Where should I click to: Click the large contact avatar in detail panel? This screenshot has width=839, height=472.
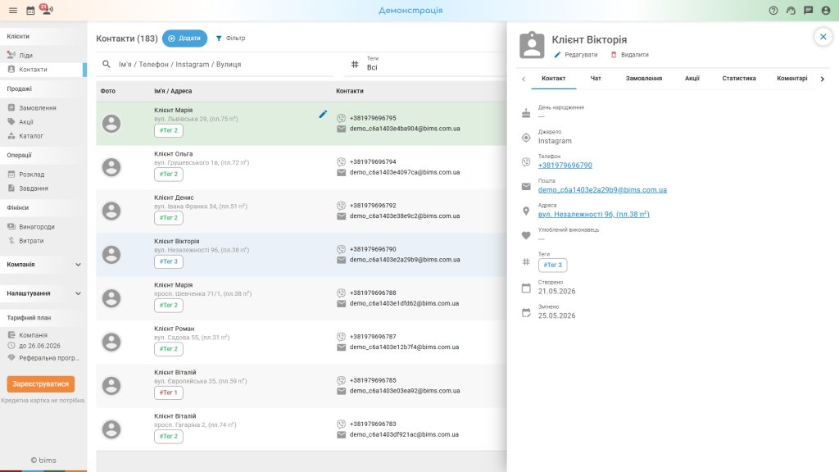pos(532,45)
